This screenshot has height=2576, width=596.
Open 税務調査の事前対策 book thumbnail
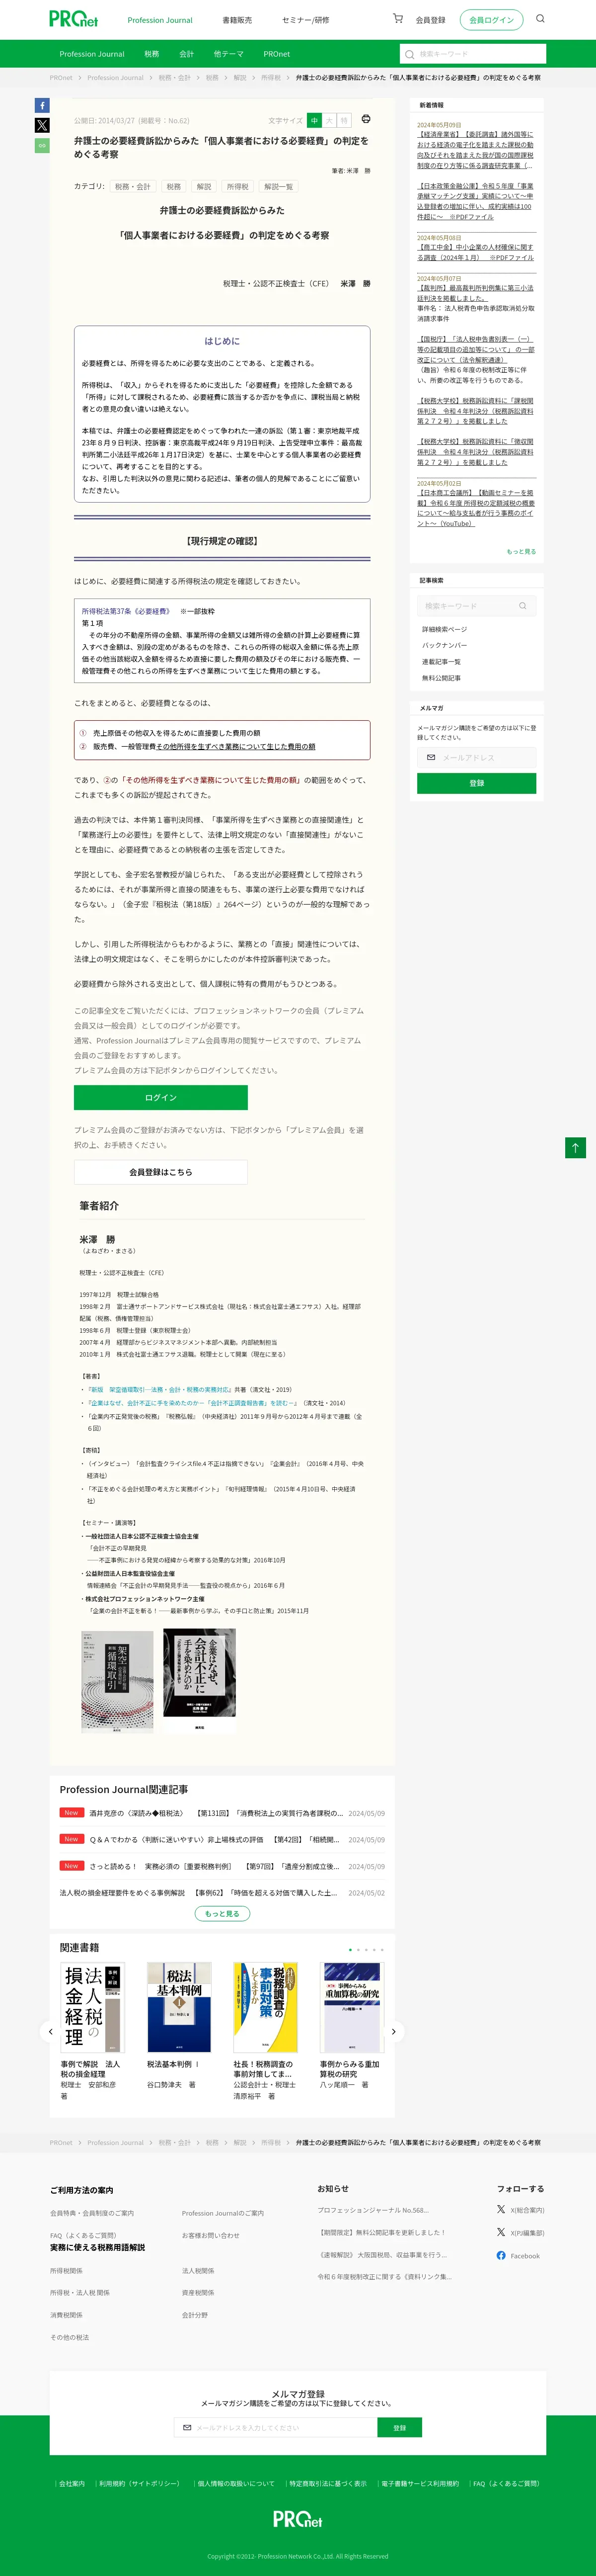266,2007
